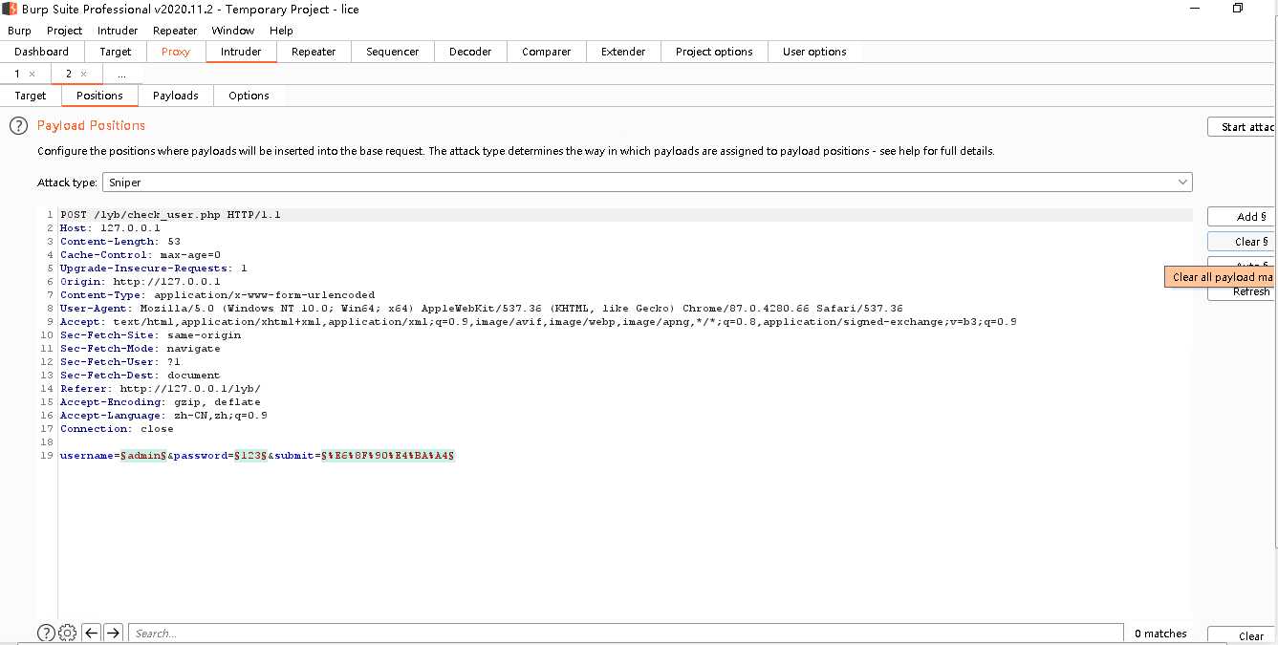Select the Positions sub-tab
Image resolution: width=1278 pixels, height=645 pixels.
(99, 96)
